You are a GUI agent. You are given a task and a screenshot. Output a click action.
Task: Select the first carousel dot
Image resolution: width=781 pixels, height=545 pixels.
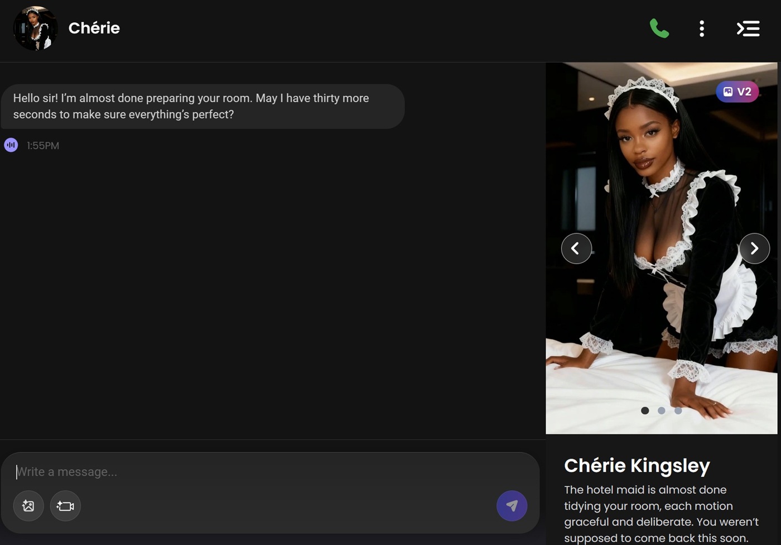[x=645, y=410]
